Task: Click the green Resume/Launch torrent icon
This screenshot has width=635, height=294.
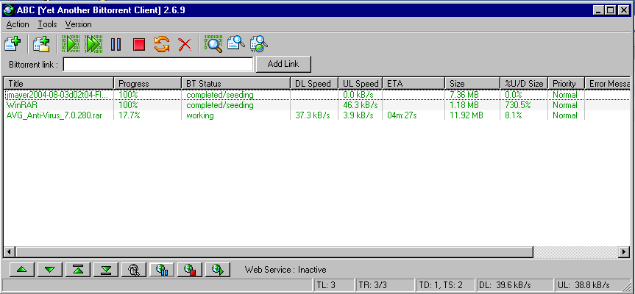Action: tap(71, 43)
